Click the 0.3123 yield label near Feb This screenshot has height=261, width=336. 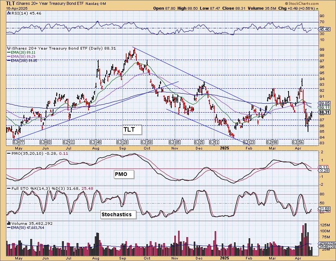point(249,142)
